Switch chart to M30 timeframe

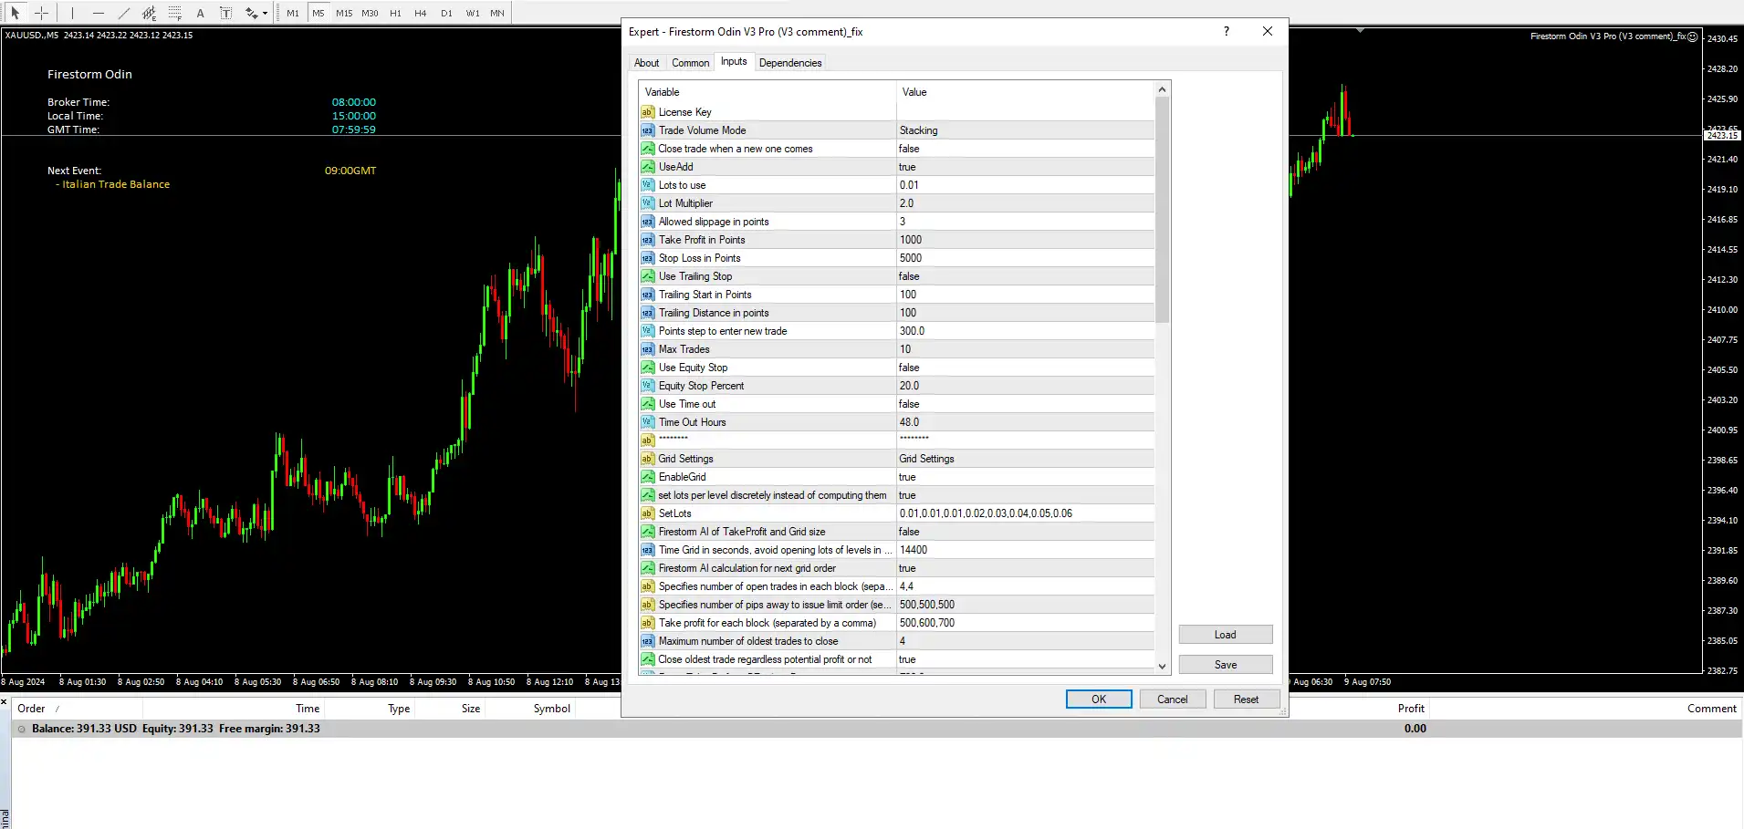[370, 13]
